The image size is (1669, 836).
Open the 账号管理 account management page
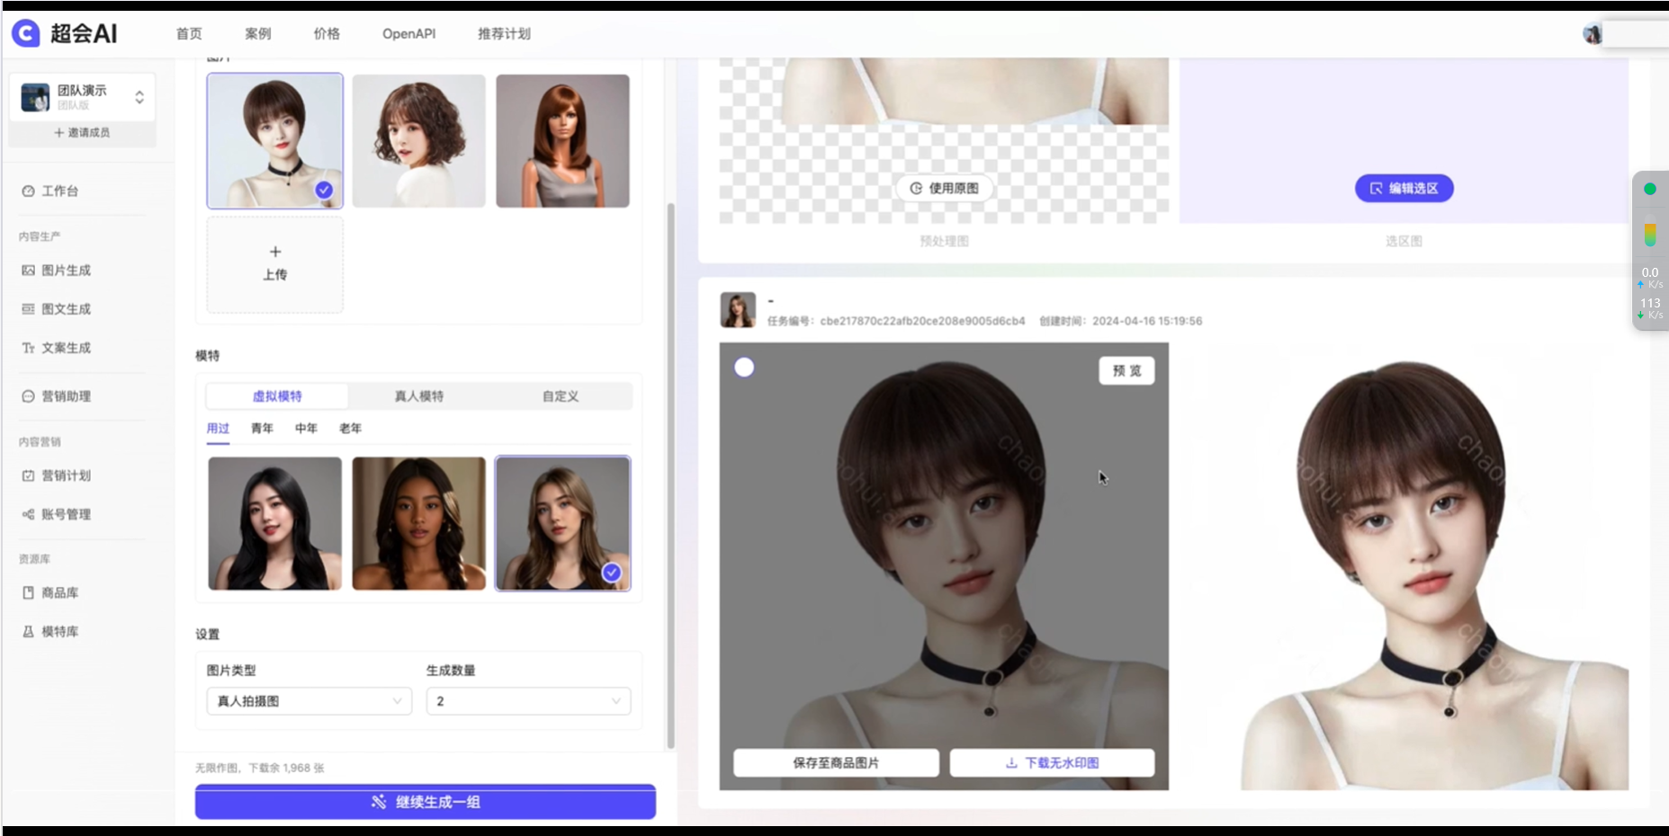pyautogui.click(x=65, y=514)
